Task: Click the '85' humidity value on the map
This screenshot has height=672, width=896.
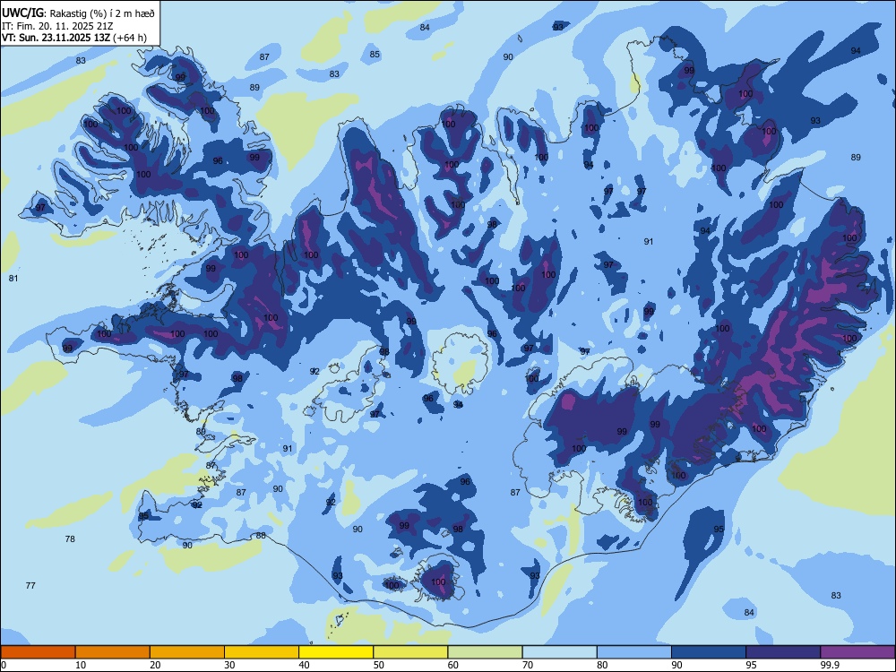Action: [x=375, y=55]
